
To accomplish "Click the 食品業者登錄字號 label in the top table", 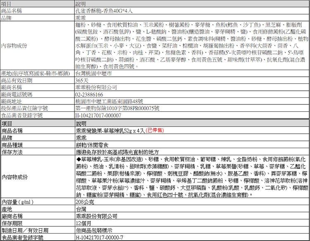I will click(22, 115).
